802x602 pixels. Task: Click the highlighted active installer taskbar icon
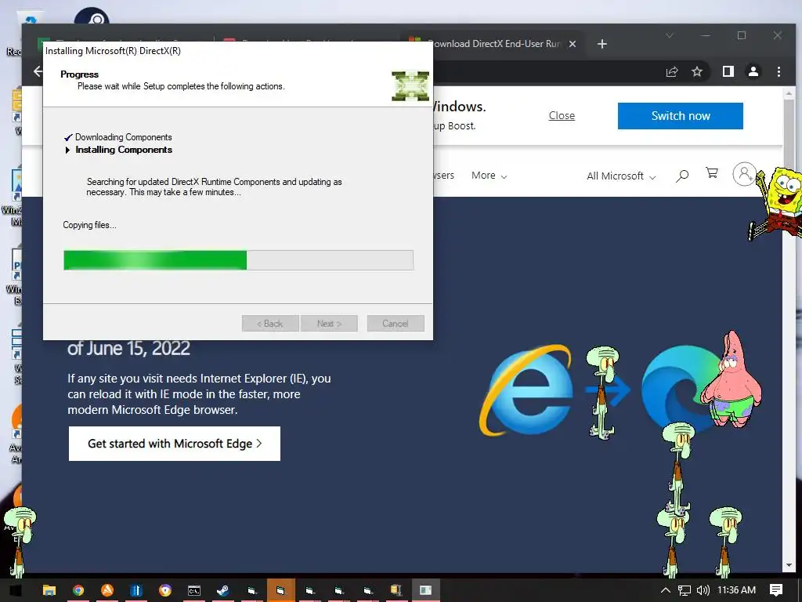click(x=281, y=590)
